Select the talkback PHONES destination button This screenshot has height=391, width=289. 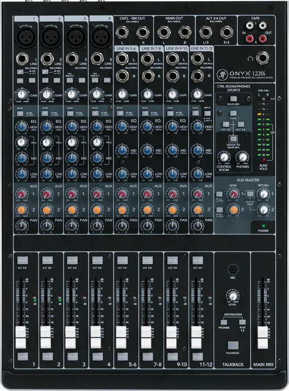[224, 322]
